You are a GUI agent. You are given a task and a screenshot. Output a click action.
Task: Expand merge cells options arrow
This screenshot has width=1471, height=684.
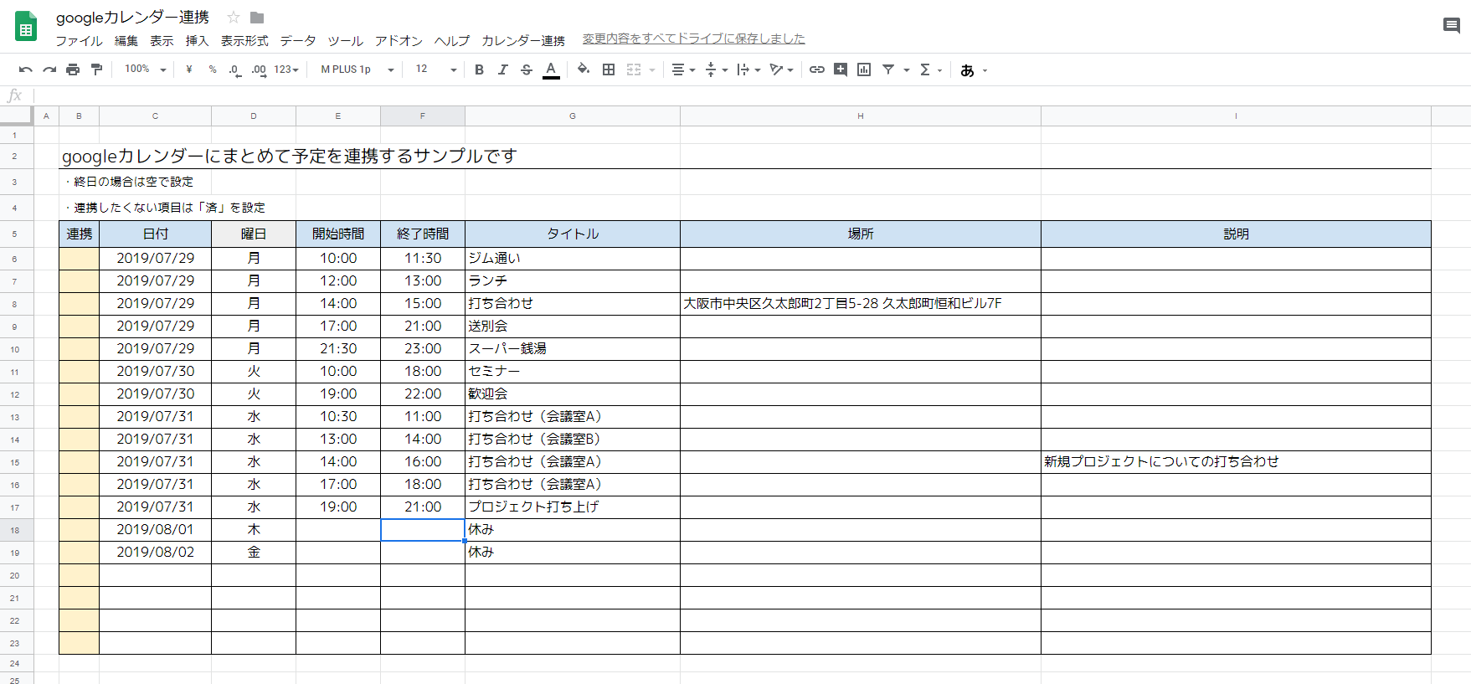click(652, 70)
